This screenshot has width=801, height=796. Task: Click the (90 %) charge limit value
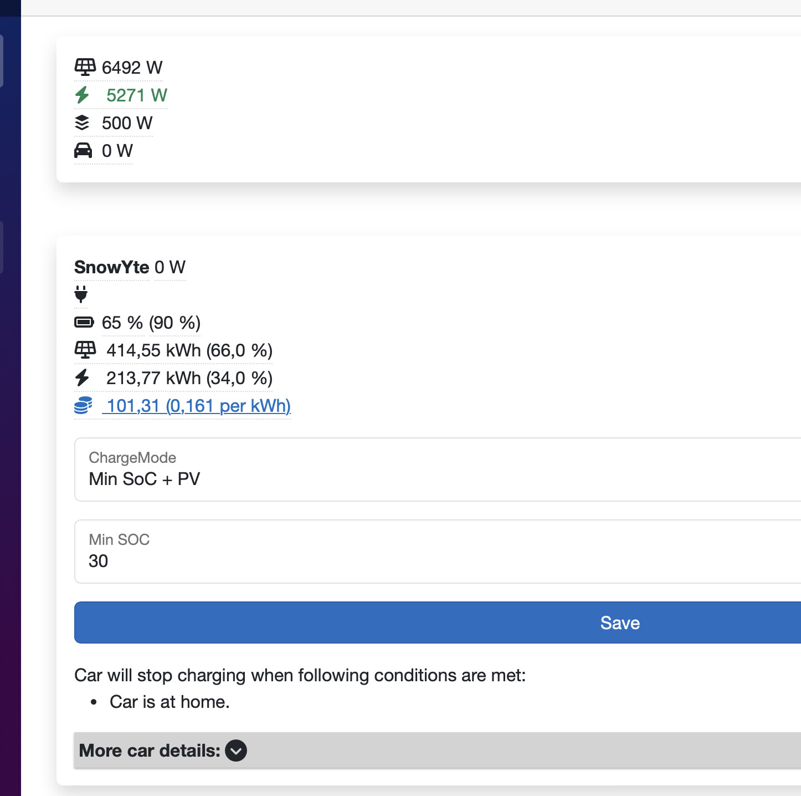pos(174,323)
